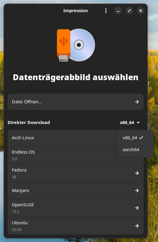Collapse the x86_64 architecture dropdown
158x242 pixels.
(130, 123)
